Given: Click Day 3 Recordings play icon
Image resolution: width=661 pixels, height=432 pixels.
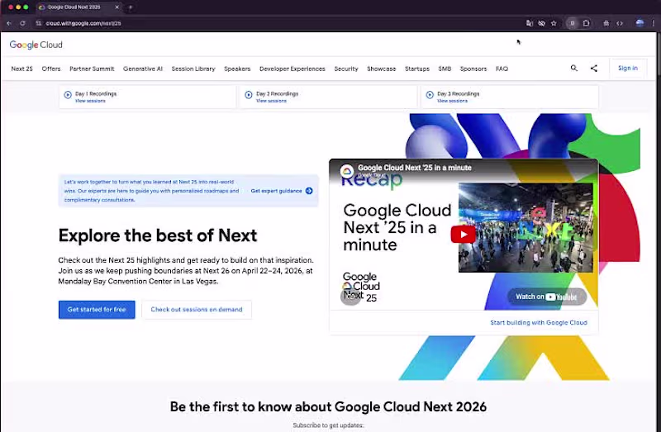Looking at the screenshot, I should [x=430, y=95].
